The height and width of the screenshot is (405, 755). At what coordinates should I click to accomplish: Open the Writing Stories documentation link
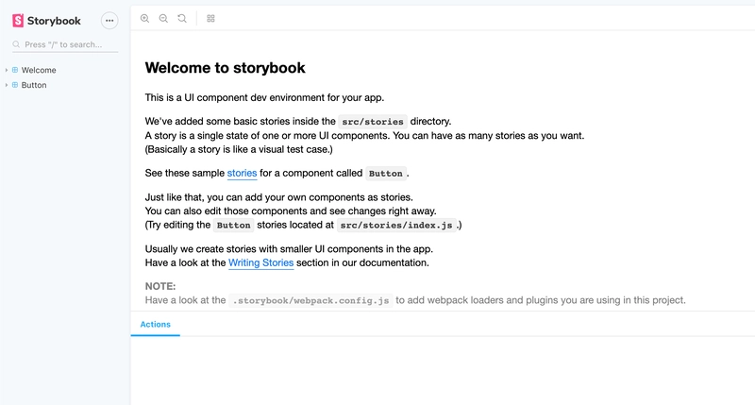click(x=261, y=262)
